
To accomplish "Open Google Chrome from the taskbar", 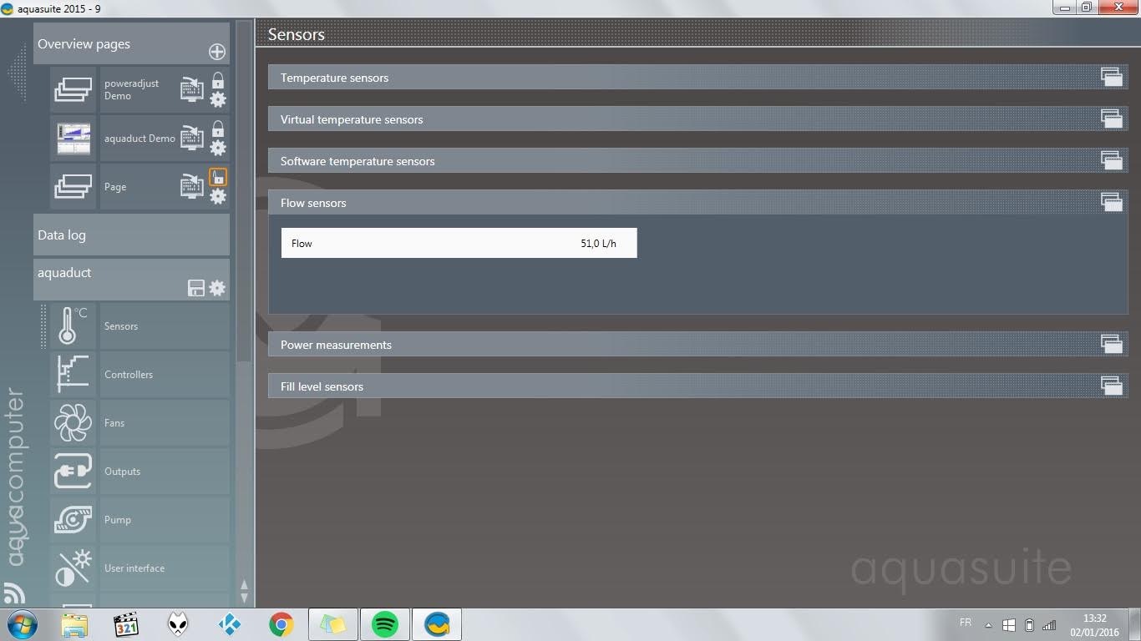I will pos(281,624).
